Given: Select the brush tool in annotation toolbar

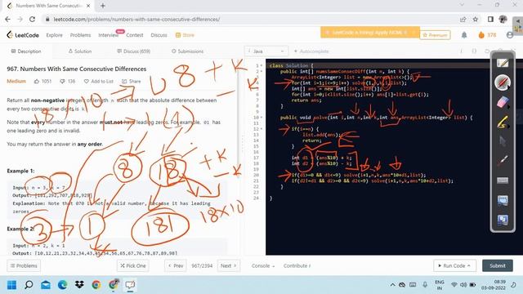Looking at the screenshot, I should point(503,161).
